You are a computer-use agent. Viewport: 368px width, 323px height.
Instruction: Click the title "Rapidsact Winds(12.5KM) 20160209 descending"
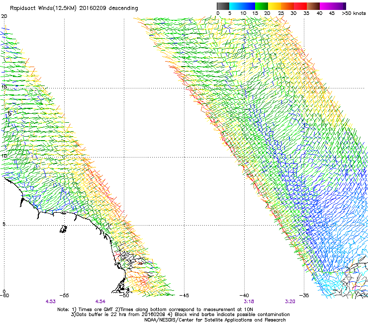point(74,8)
